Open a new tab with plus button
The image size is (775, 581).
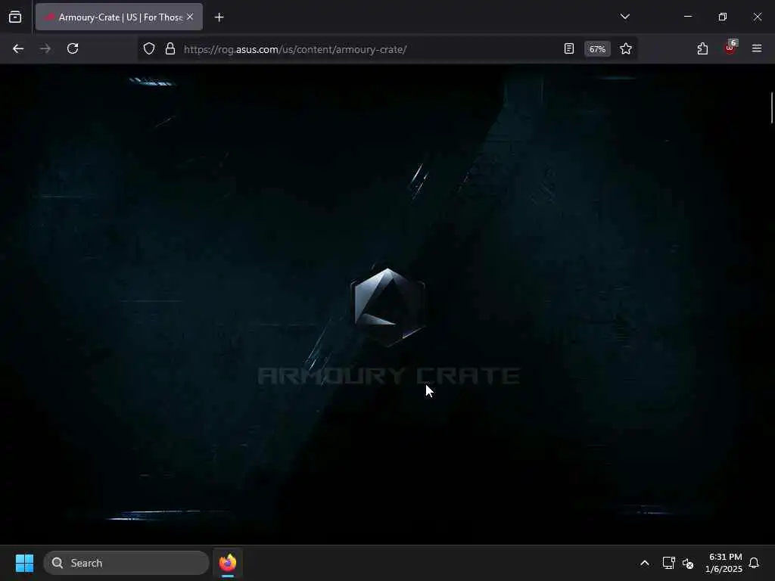(x=219, y=17)
